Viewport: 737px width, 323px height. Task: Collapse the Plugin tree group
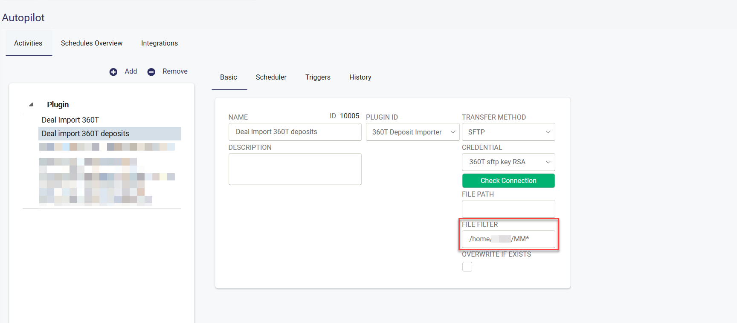(x=31, y=105)
